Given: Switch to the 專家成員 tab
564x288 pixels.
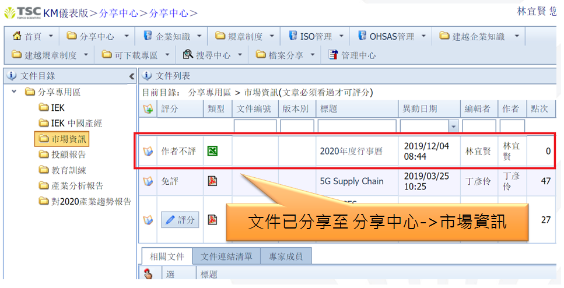Looking at the screenshot, I should pos(285,257).
